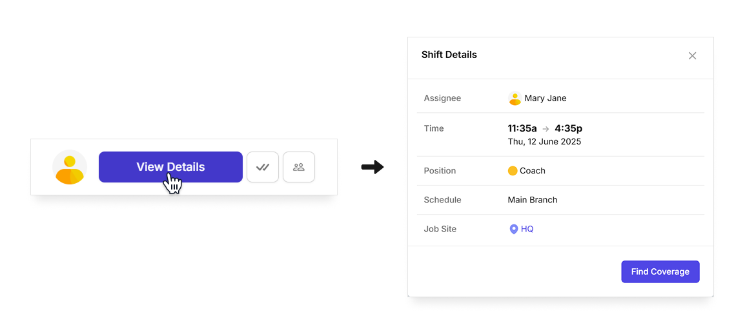This screenshot has width=745, height=334.
Task: Click the small arrow between times
Action: [546, 129]
